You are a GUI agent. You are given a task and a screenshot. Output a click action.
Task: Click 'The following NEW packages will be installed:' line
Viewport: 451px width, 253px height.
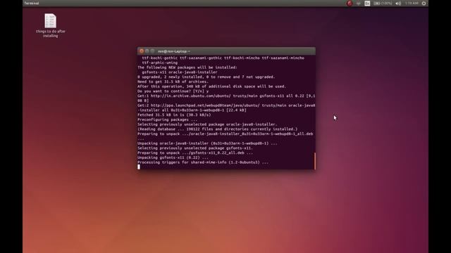click(187, 67)
